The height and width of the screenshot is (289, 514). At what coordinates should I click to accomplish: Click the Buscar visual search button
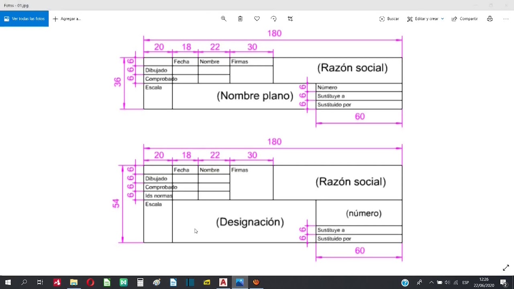pos(389,19)
